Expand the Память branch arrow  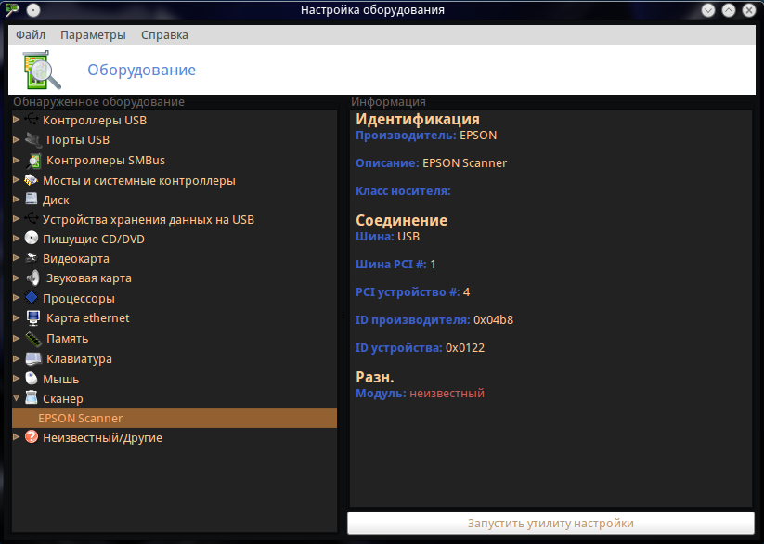pyautogui.click(x=16, y=338)
